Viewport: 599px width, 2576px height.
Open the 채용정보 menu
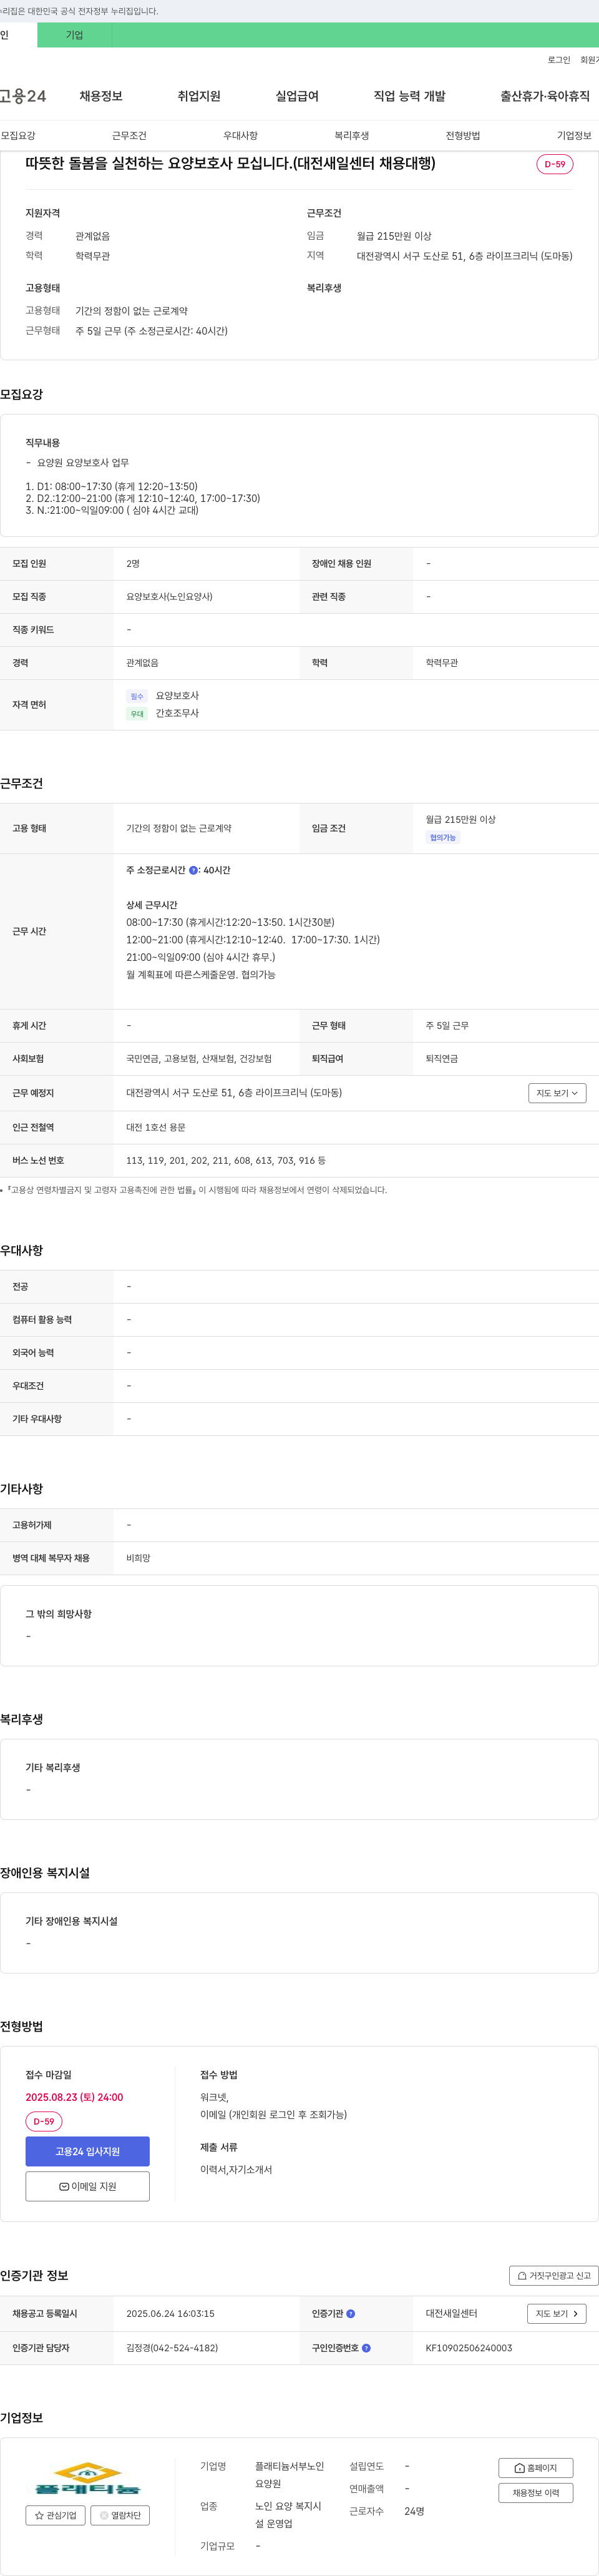[x=101, y=96]
